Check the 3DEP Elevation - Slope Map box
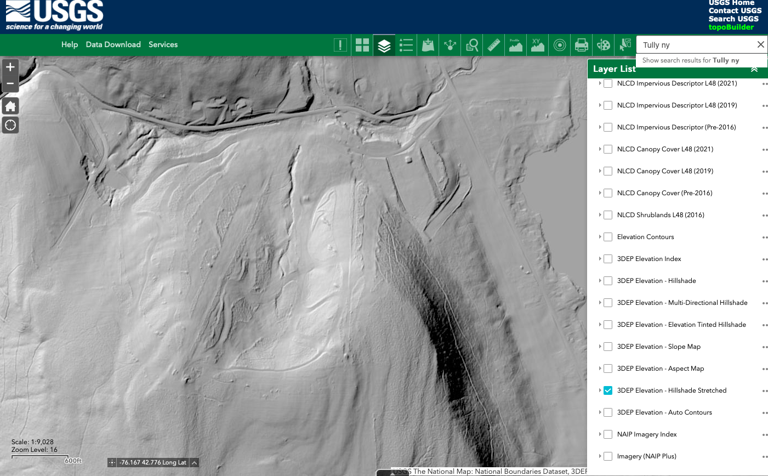768x476 pixels. point(608,347)
